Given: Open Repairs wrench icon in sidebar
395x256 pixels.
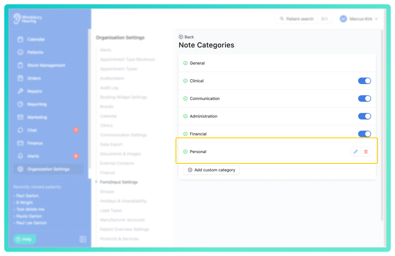Looking at the screenshot, I should tap(20, 91).
